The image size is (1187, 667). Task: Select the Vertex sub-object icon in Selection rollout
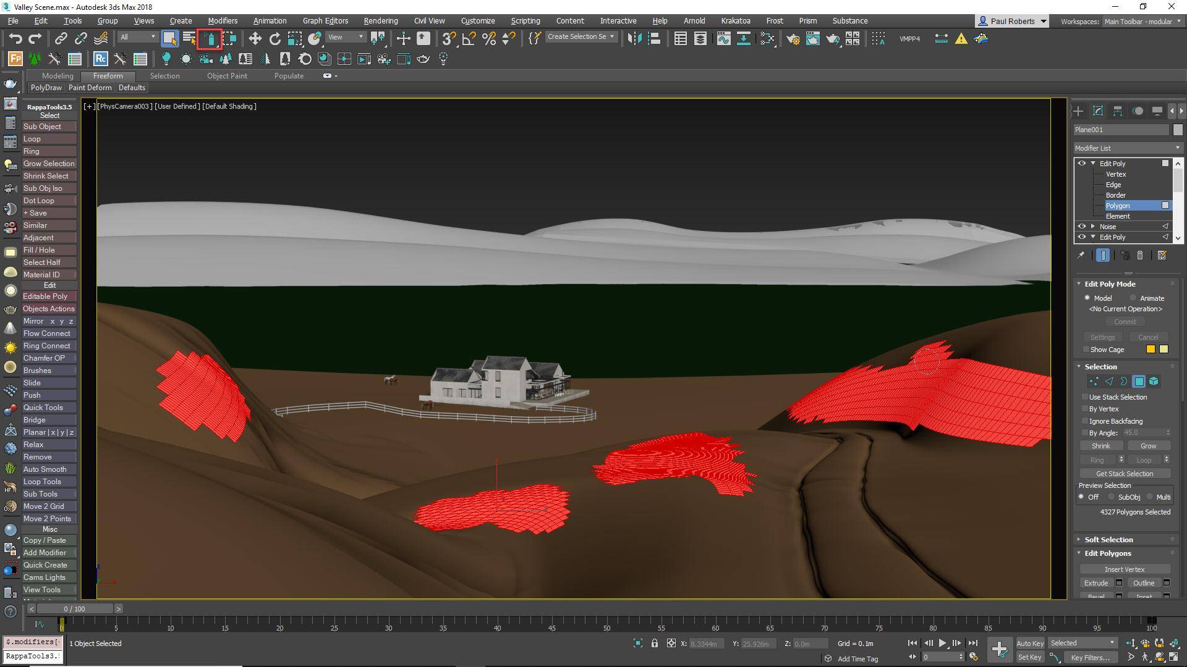(x=1094, y=382)
